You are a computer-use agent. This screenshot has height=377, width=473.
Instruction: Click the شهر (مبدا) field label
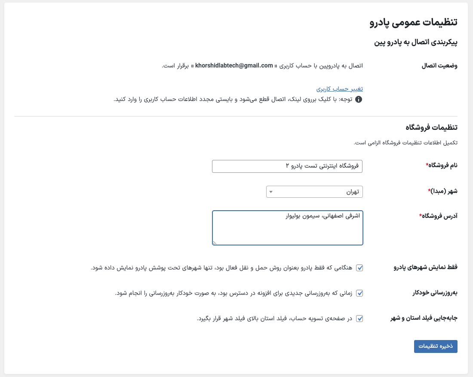pyautogui.click(x=442, y=191)
